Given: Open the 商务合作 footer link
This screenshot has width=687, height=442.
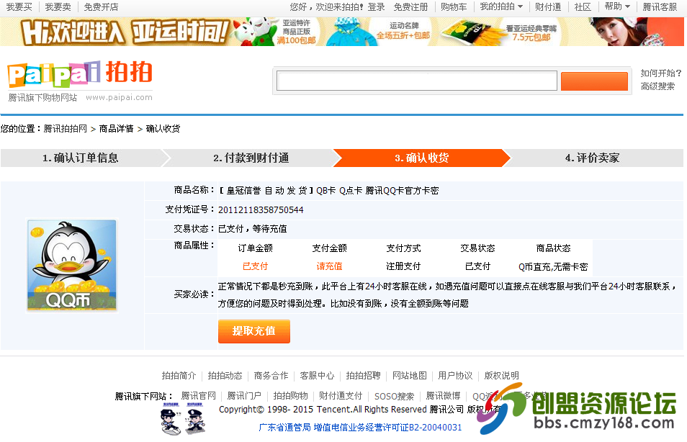Looking at the screenshot, I should [x=271, y=376].
